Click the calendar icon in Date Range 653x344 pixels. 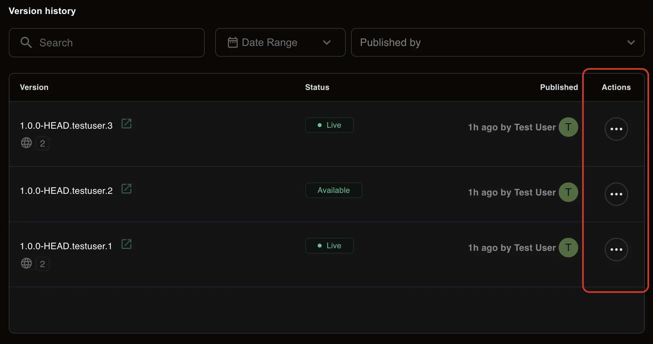(x=232, y=42)
